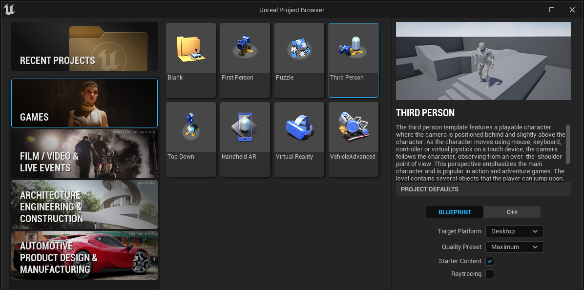Viewport: 584px width, 290px height.
Task: Open the Quality Preset dropdown
Action: click(514, 247)
